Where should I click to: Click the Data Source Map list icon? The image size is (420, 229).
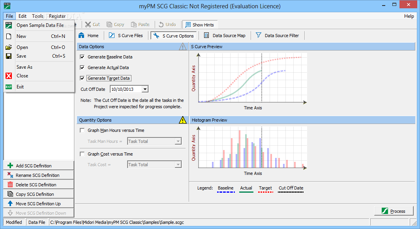point(206,36)
